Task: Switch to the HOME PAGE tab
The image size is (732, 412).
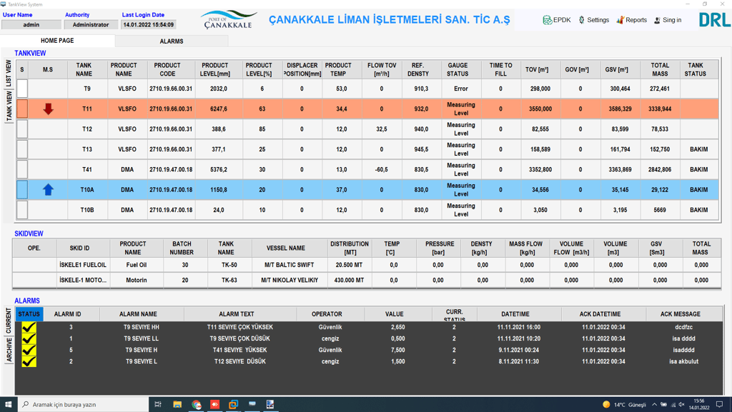Action: click(57, 41)
